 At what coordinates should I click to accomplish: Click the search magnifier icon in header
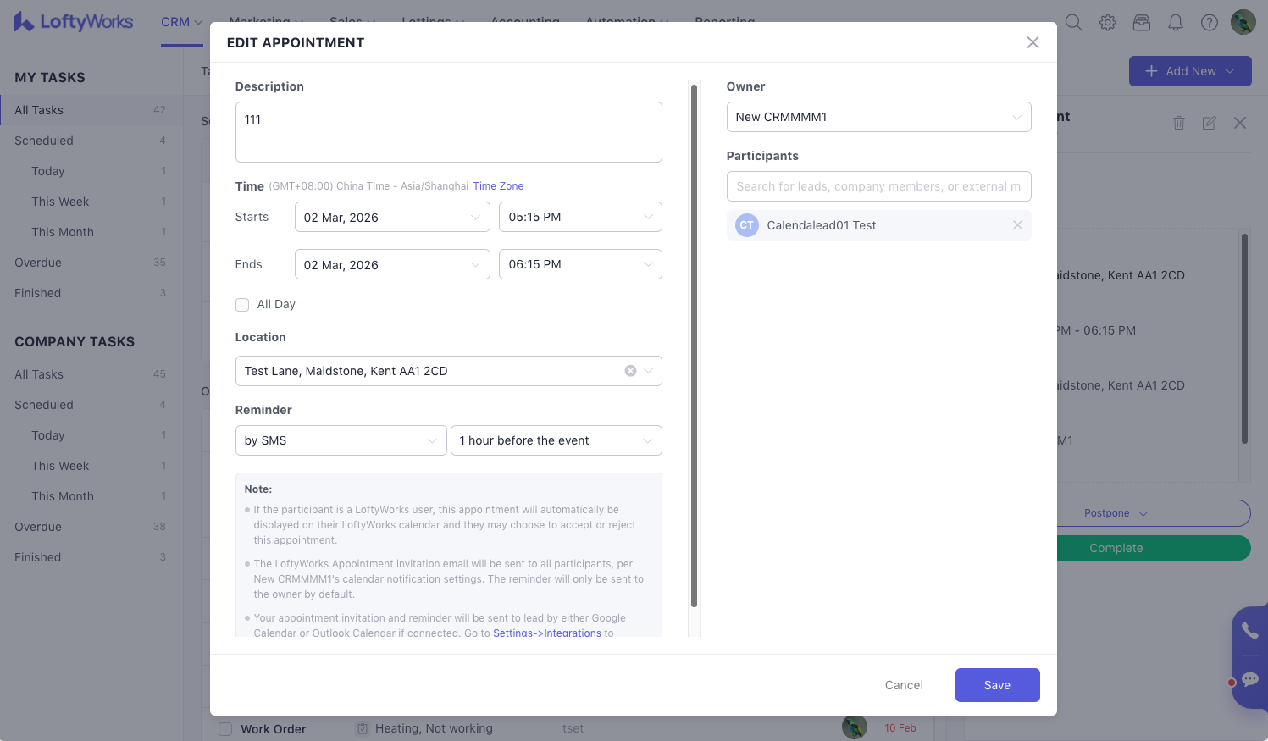click(1073, 23)
